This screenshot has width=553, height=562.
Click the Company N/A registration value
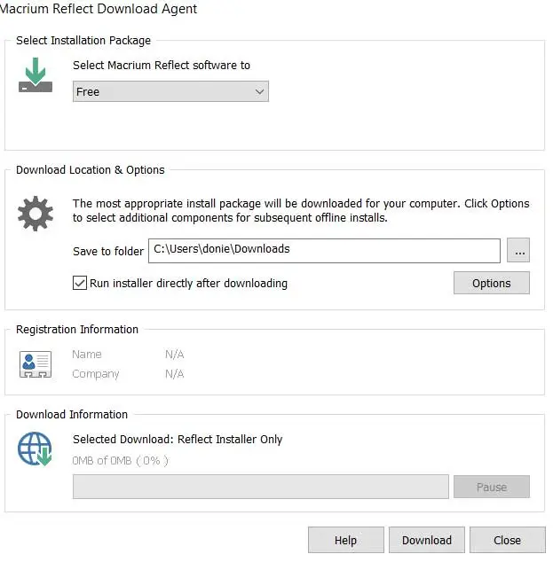coord(174,374)
